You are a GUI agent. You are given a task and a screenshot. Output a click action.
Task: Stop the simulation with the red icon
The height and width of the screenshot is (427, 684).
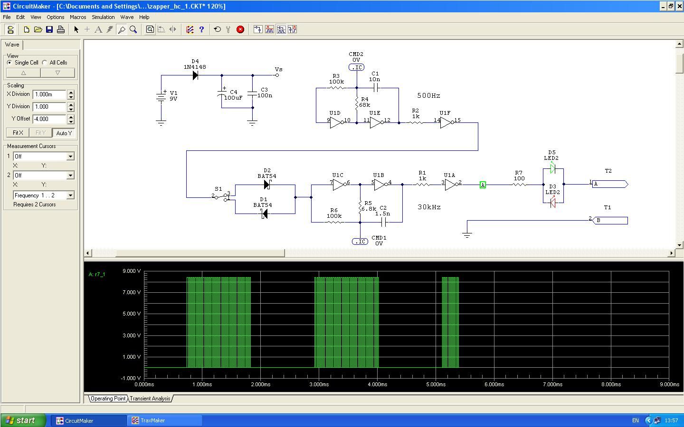[x=240, y=29]
